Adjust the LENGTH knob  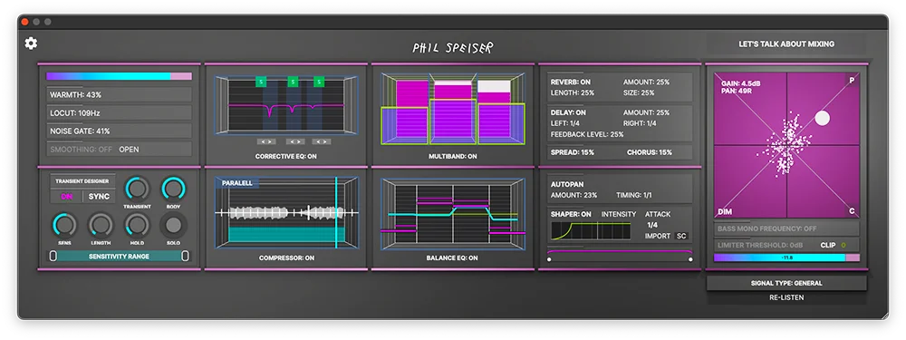tap(101, 226)
